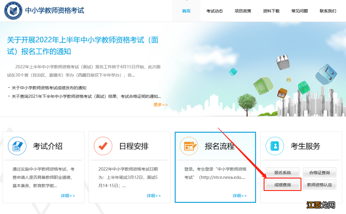Viewport: 346px width, 214px height.
Task: Click the orange form icon for 报名流程
Action: click(x=189, y=146)
